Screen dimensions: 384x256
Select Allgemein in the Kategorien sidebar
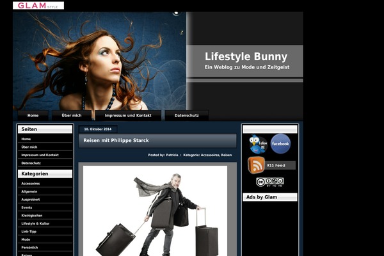(x=30, y=191)
